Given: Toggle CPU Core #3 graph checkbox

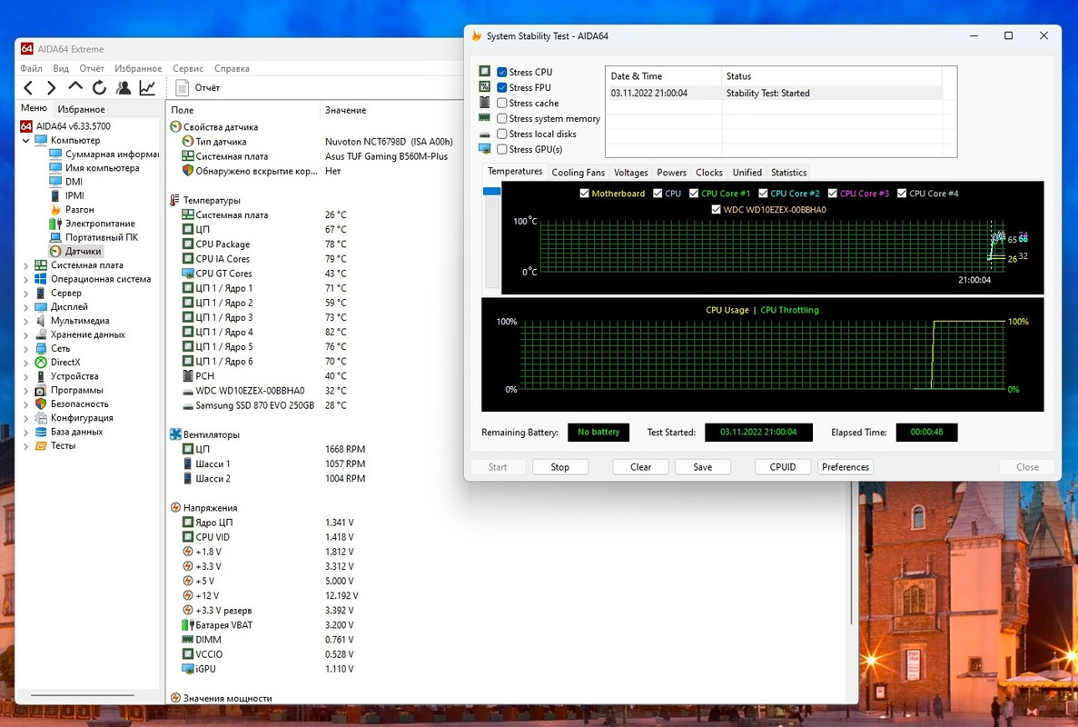Looking at the screenshot, I should pos(833,194).
